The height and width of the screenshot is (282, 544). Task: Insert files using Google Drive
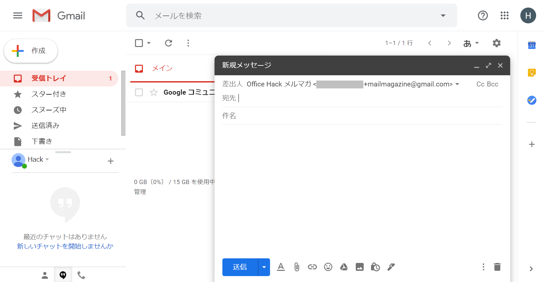[x=344, y=267]
